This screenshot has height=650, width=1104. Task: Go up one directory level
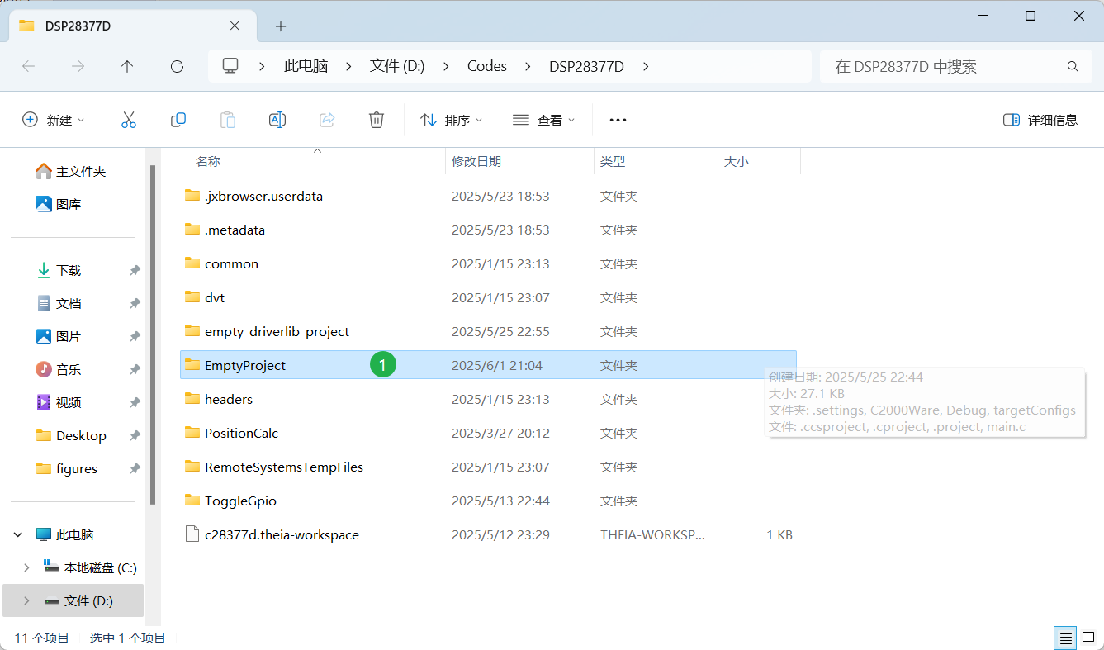[x=127, y=66]
